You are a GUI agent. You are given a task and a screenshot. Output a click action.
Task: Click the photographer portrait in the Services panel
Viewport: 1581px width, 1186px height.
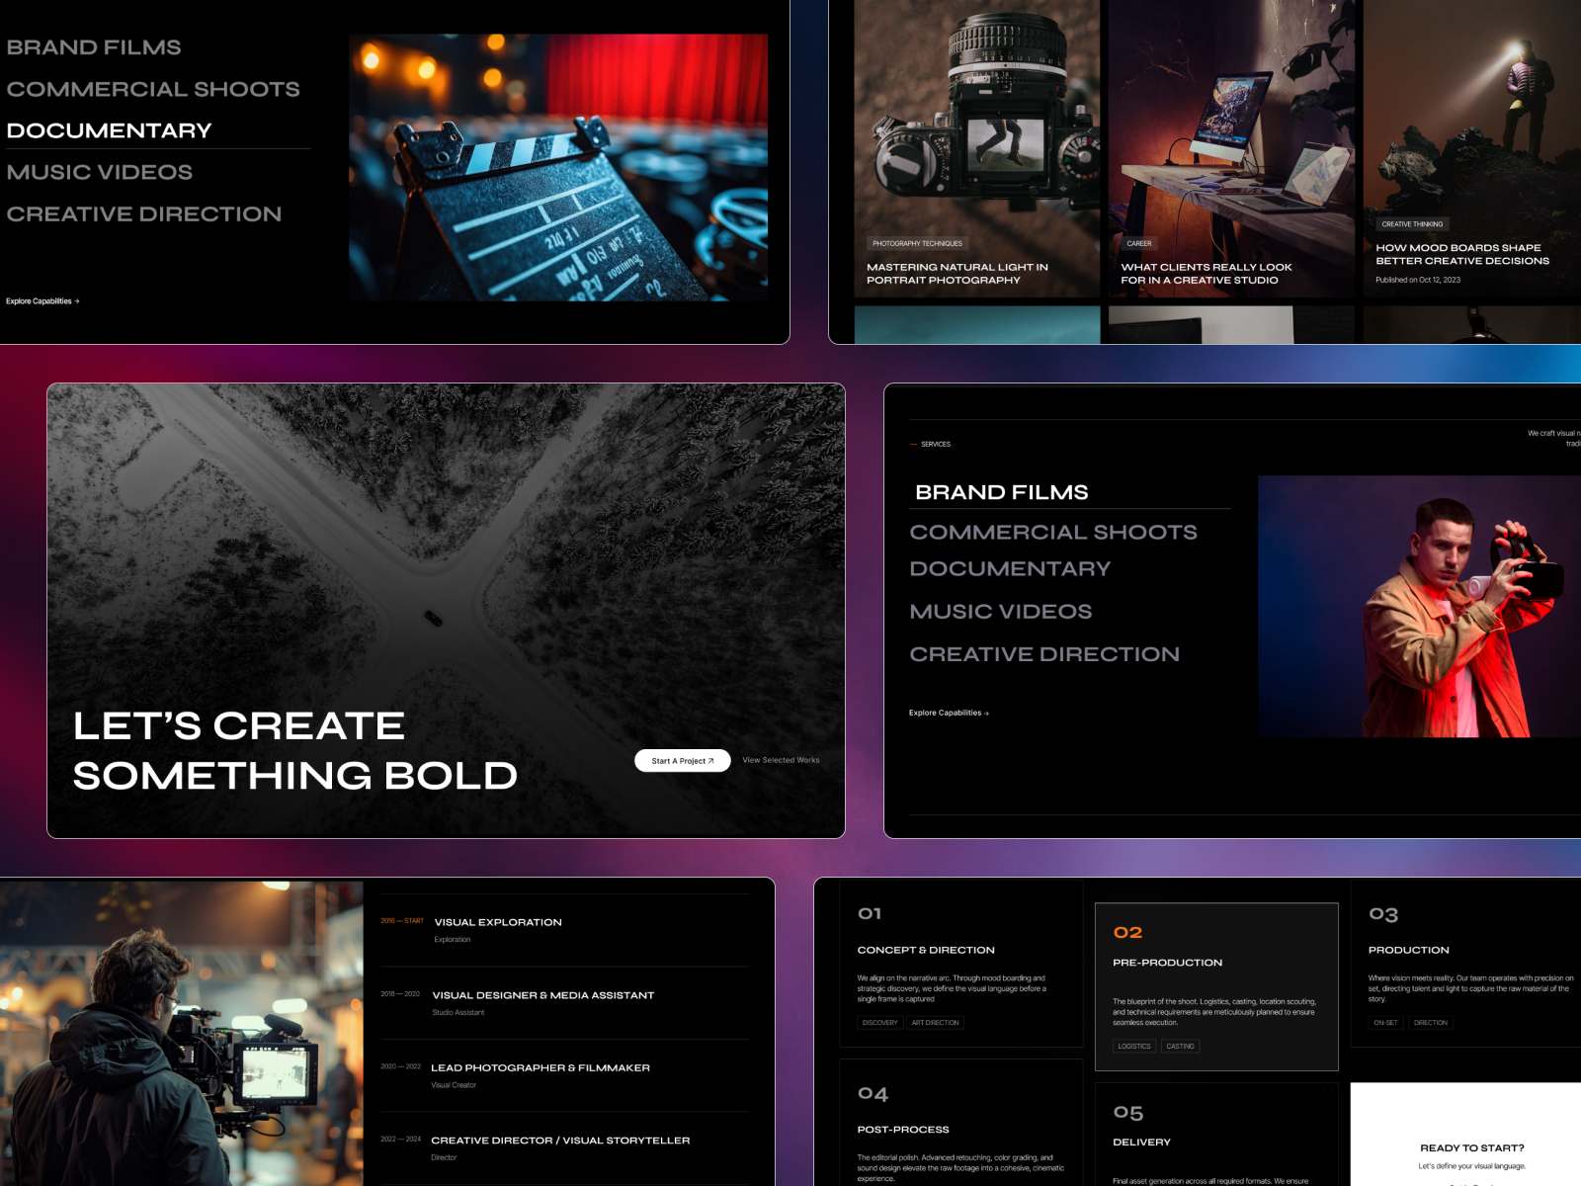[1420, 607]
